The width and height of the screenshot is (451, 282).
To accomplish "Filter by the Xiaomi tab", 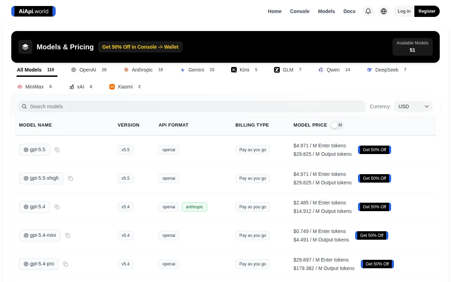I will (125, 87).
